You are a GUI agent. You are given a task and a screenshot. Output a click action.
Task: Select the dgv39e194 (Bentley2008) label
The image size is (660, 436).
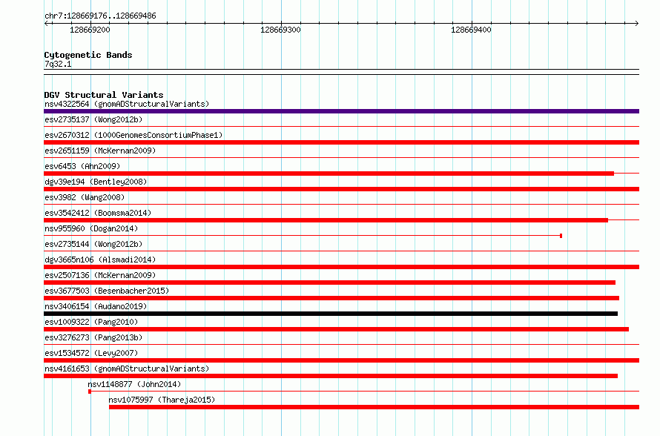coord(96,182)
